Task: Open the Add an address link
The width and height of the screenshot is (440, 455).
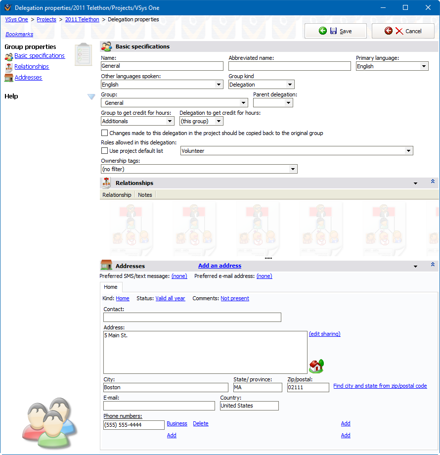Action: point(220,266)
